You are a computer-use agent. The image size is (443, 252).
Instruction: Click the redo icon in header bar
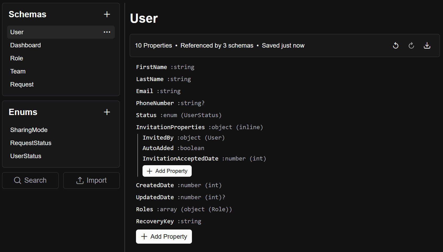(411, 45)
